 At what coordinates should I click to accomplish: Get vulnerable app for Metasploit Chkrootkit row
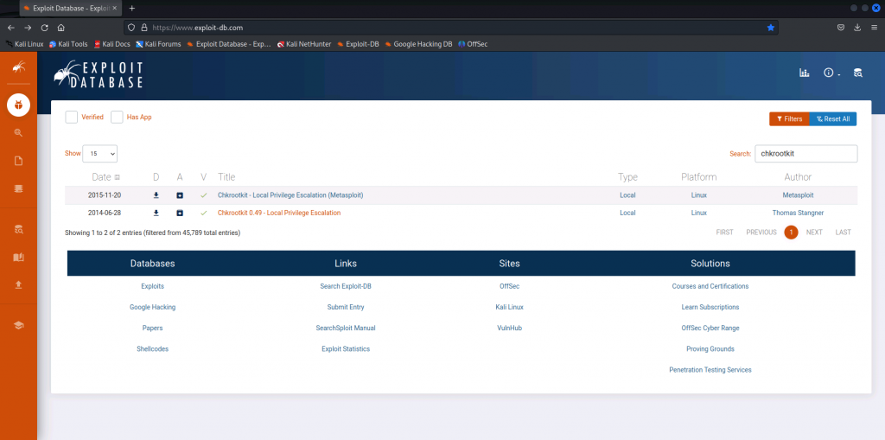(x=180, y=195)
